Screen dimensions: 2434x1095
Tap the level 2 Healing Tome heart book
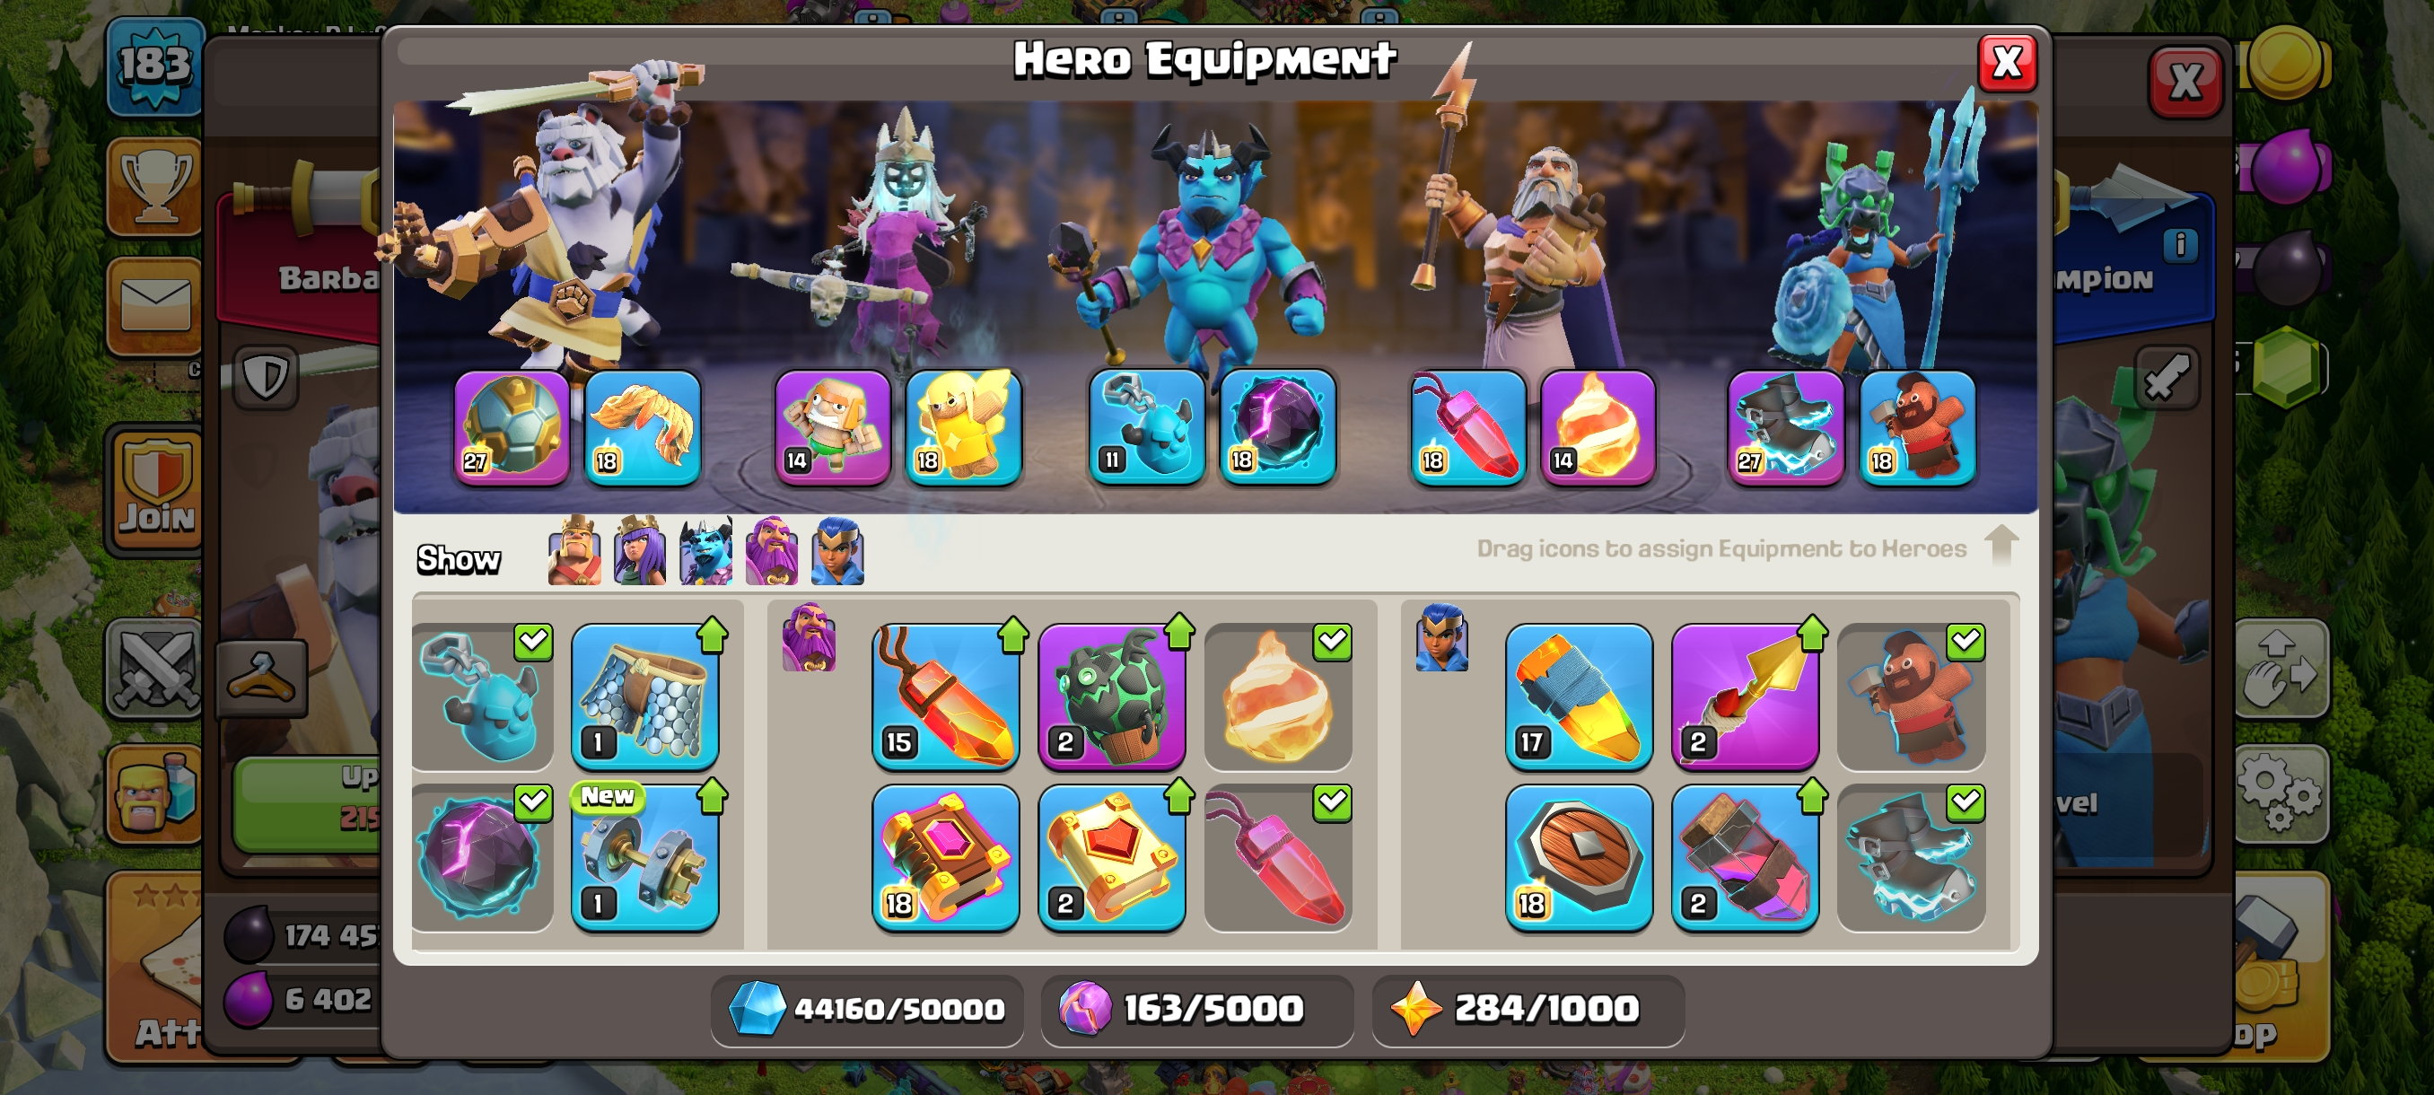(x=1112, y=858)
